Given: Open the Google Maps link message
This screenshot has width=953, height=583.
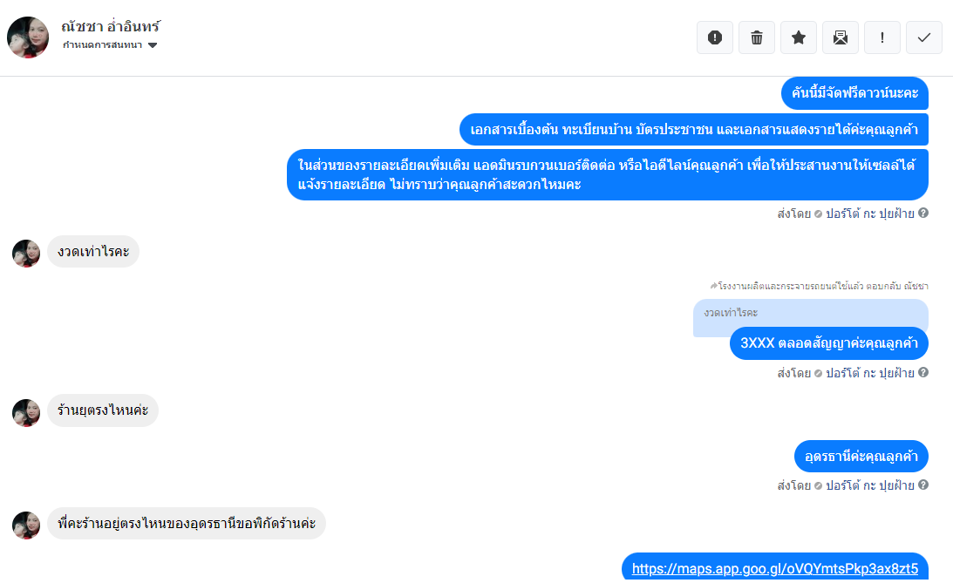Looking at the screenshot, I should coord(775,568).
